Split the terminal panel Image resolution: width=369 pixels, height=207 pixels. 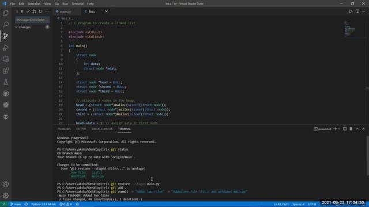345,129
